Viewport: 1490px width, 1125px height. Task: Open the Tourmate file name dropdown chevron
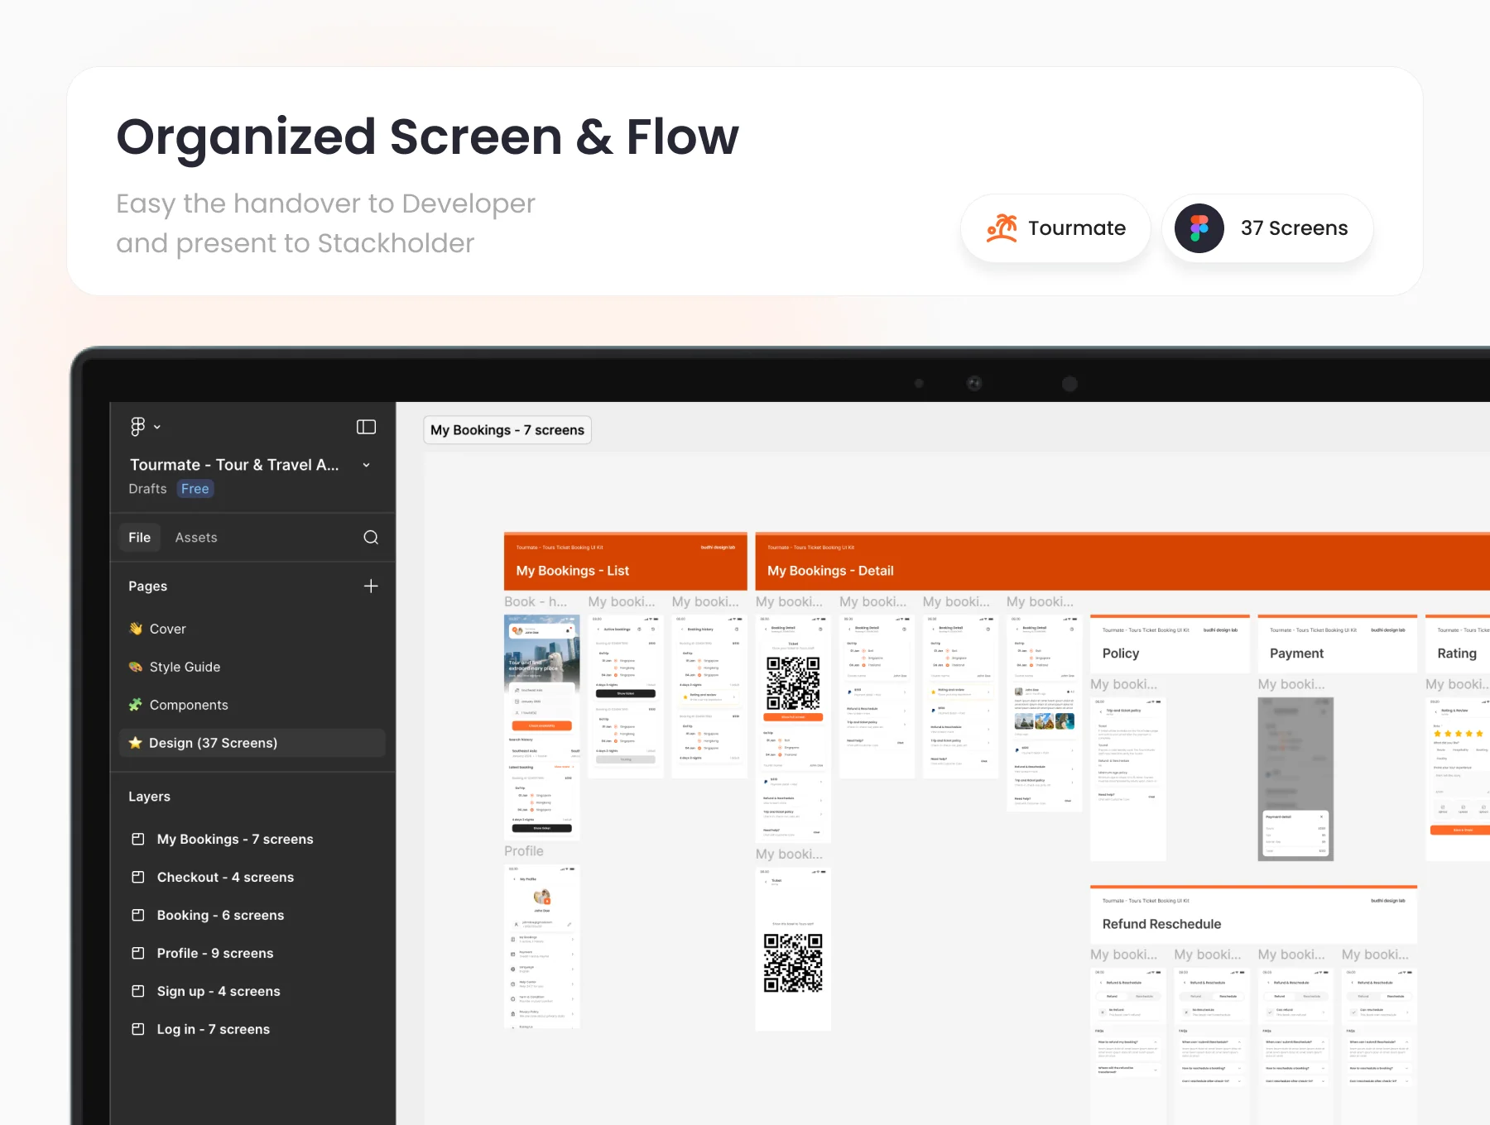tap(366, 465)
